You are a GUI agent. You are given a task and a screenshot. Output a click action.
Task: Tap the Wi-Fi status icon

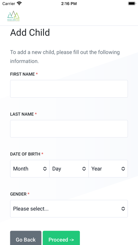[x=19, y=4]
